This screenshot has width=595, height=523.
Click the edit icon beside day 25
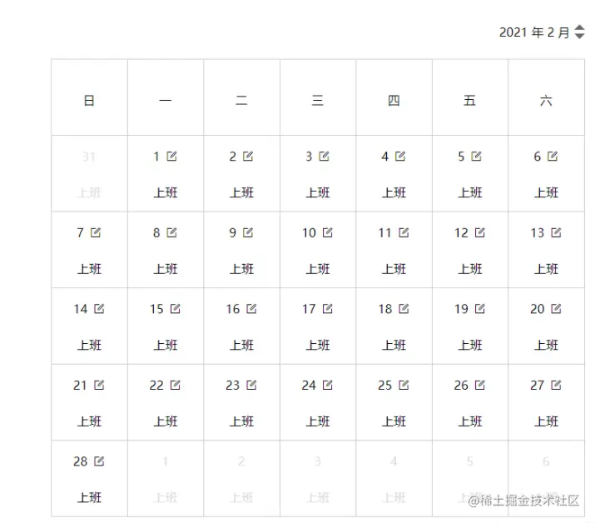(404, 385)
